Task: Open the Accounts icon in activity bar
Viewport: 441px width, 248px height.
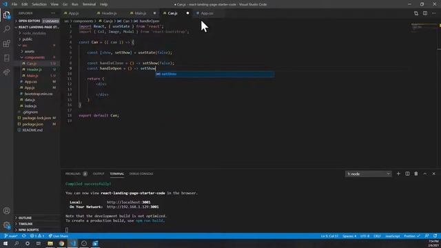Action: click(6, 211)
